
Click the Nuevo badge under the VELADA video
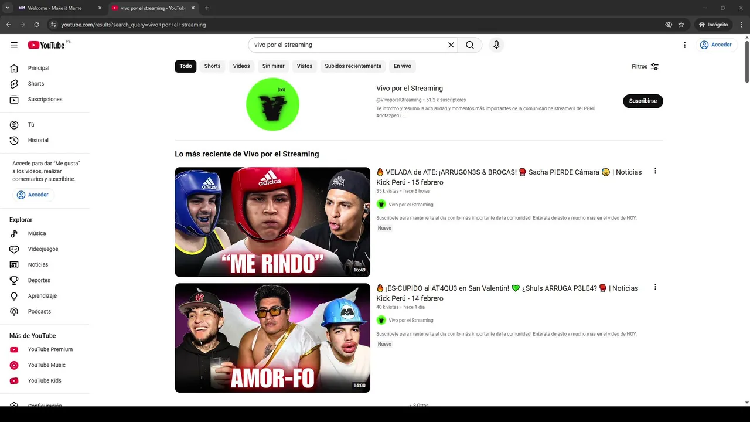pyautogui.click(x=384, y=228)
